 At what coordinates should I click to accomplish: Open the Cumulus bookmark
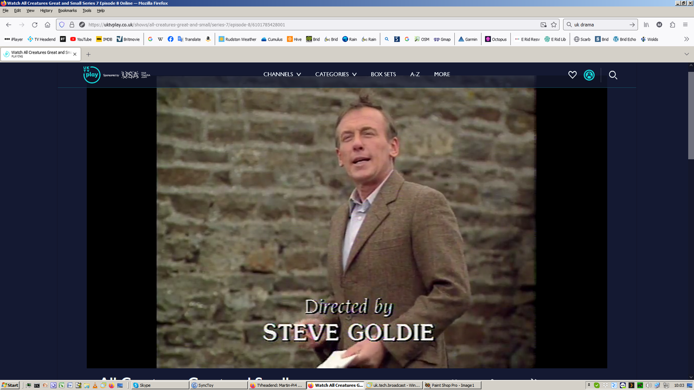pos(272,39)
